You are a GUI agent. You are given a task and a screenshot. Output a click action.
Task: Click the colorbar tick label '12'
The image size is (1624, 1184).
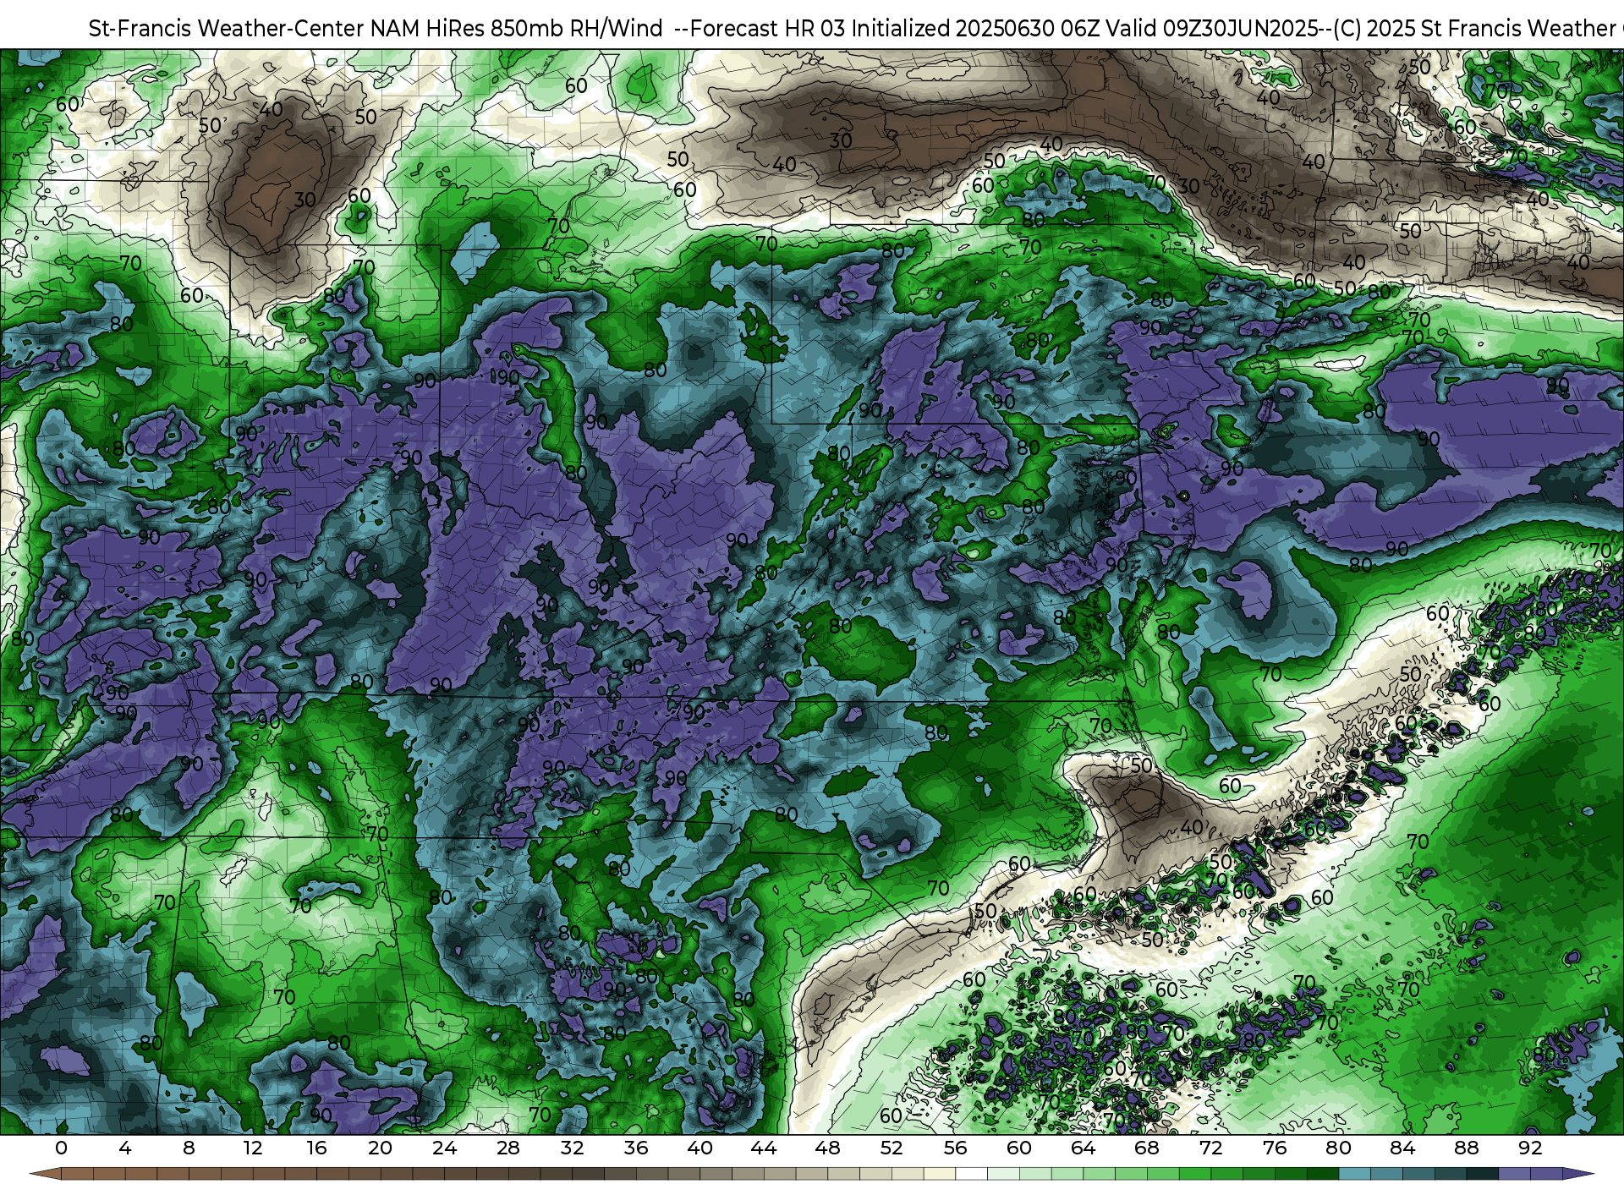[253, 1148]
